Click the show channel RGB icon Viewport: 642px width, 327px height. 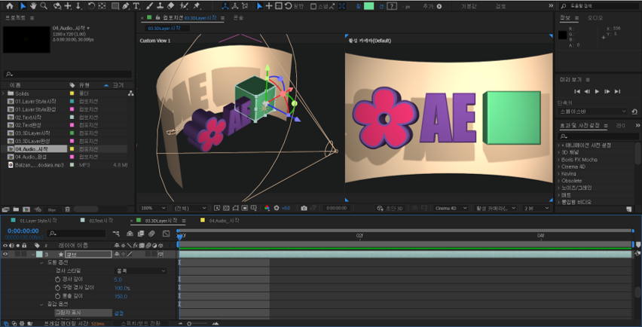pos(267,208)
